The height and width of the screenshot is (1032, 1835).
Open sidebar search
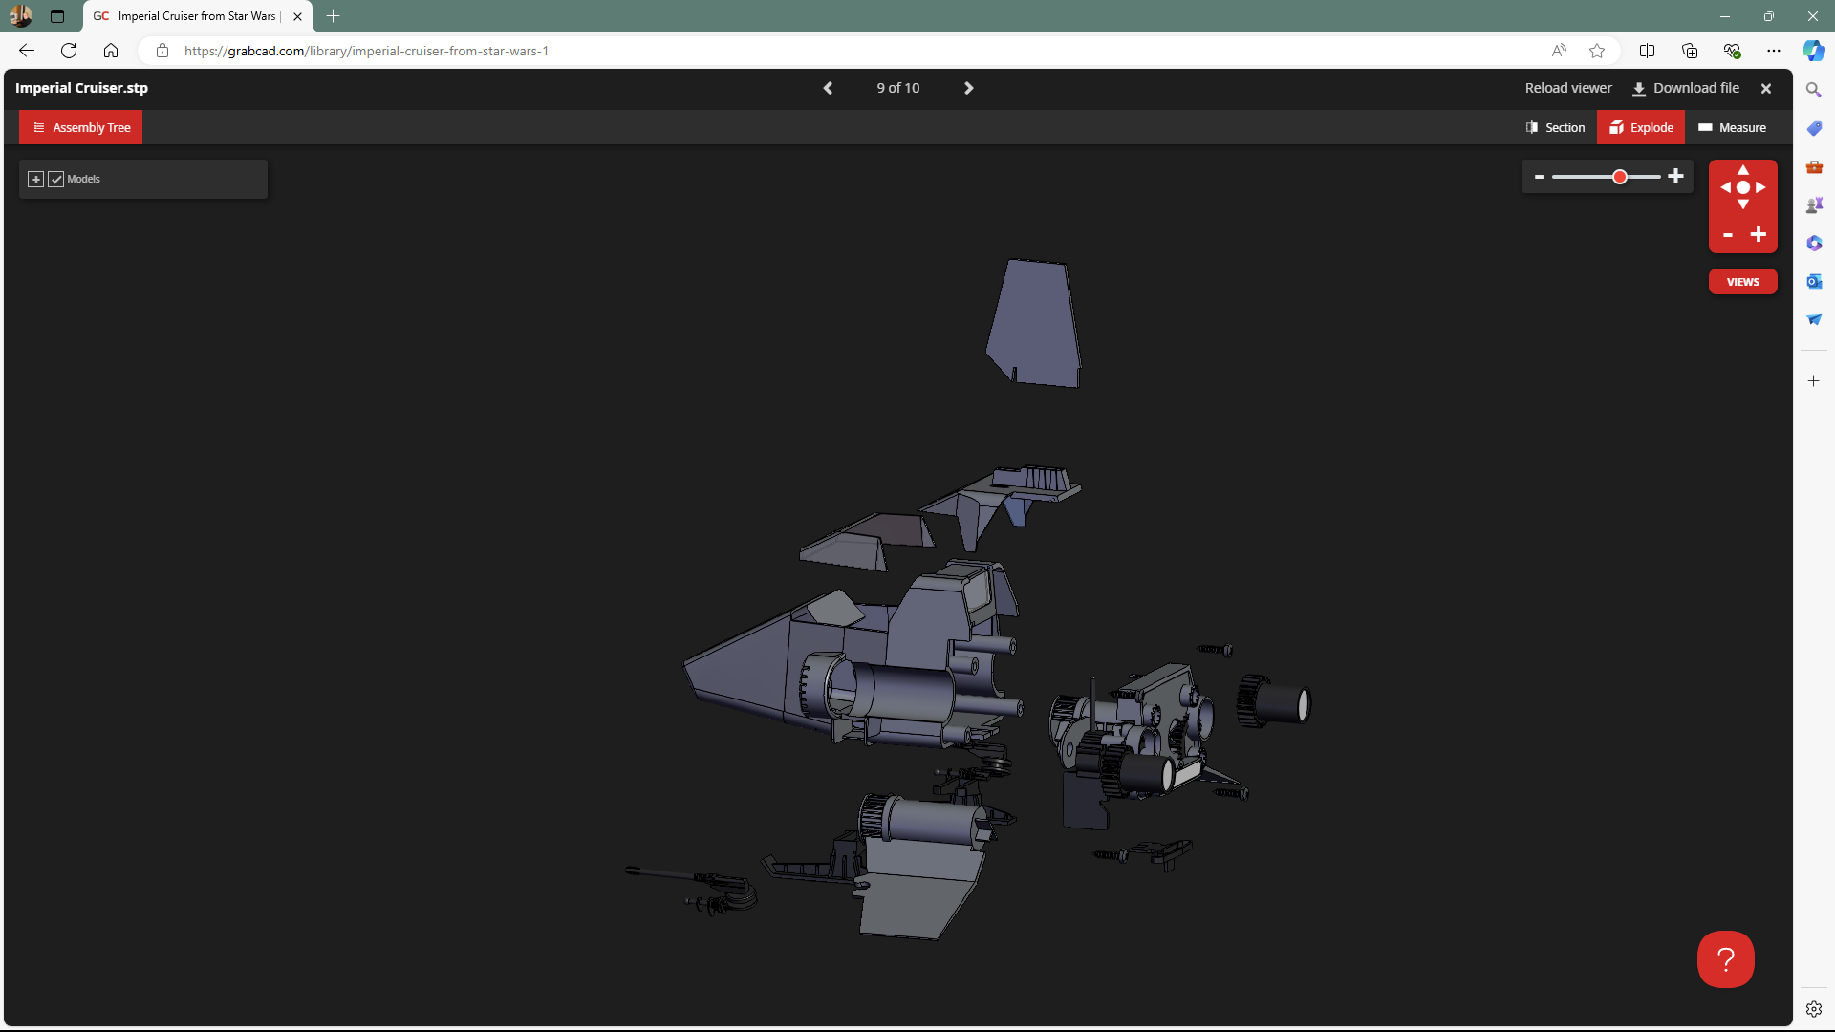tap(1813, 90)
